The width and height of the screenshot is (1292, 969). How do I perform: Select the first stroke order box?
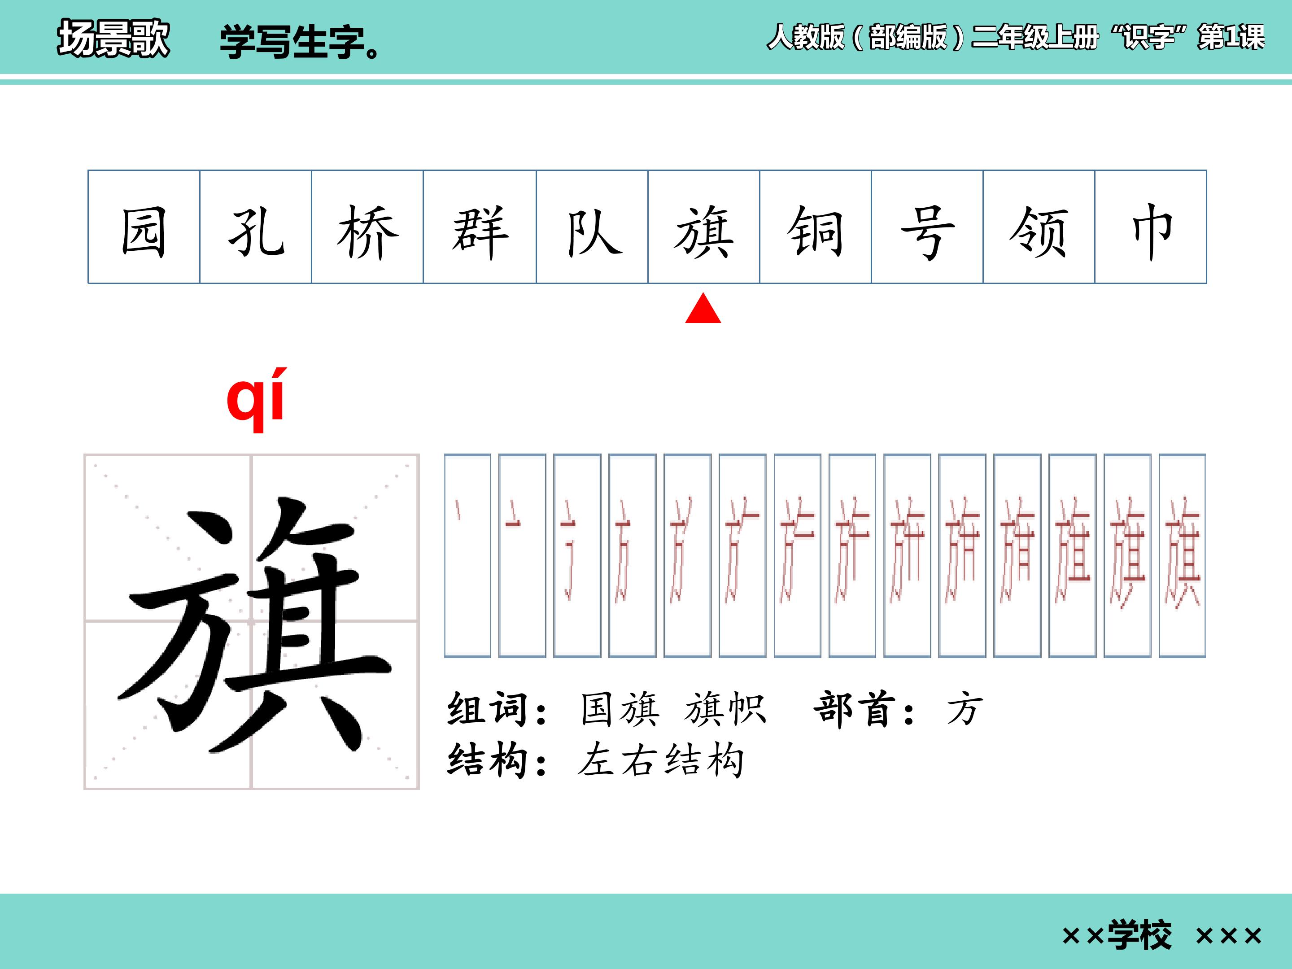click(x=467, y=555)
